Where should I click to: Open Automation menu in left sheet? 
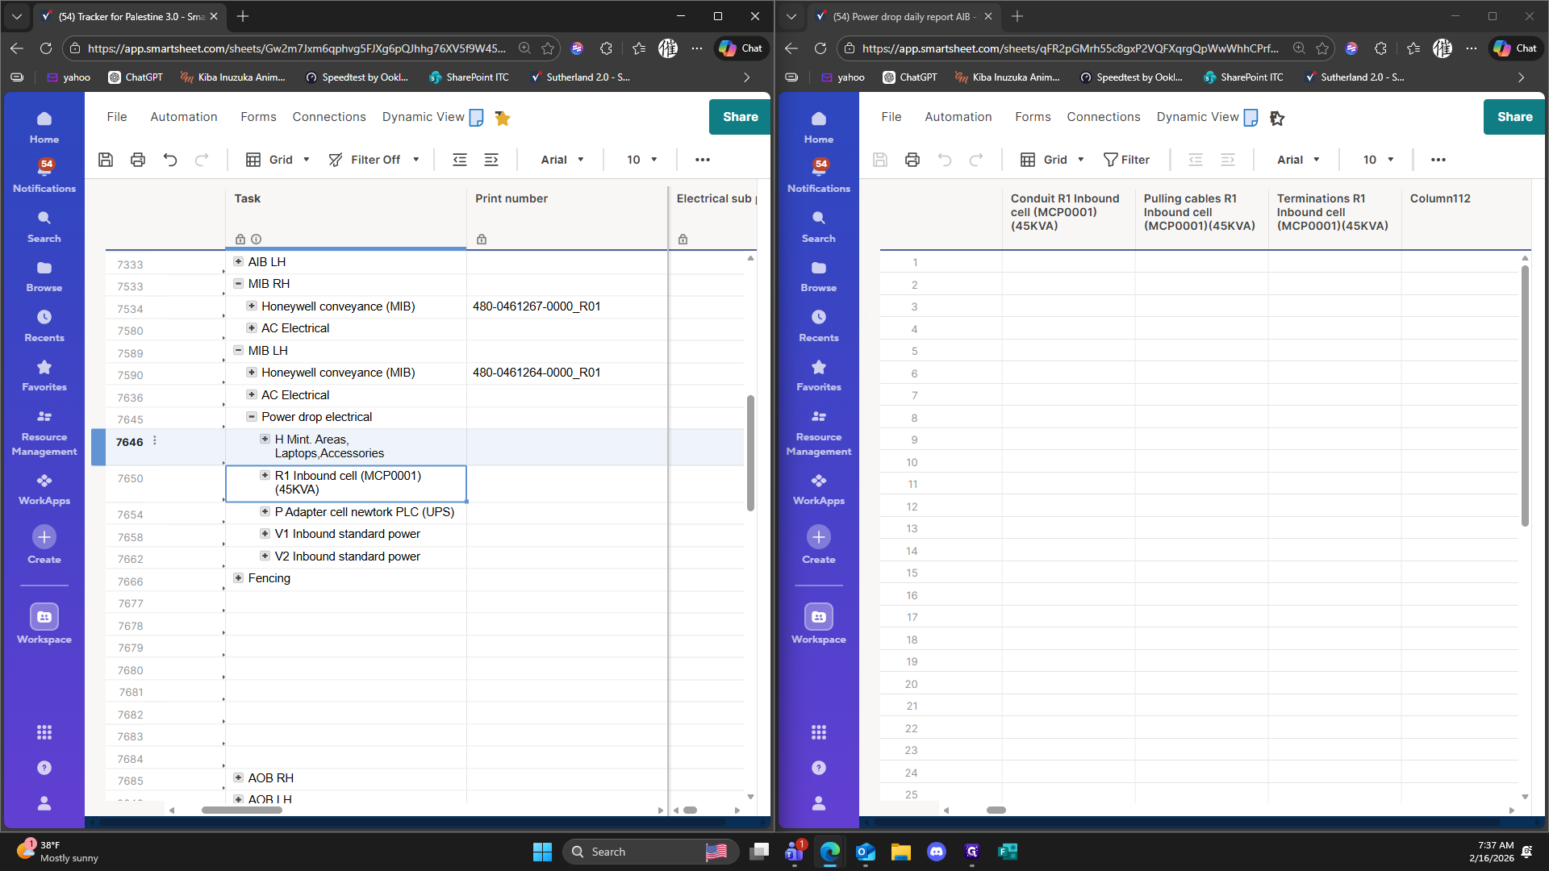183,117
